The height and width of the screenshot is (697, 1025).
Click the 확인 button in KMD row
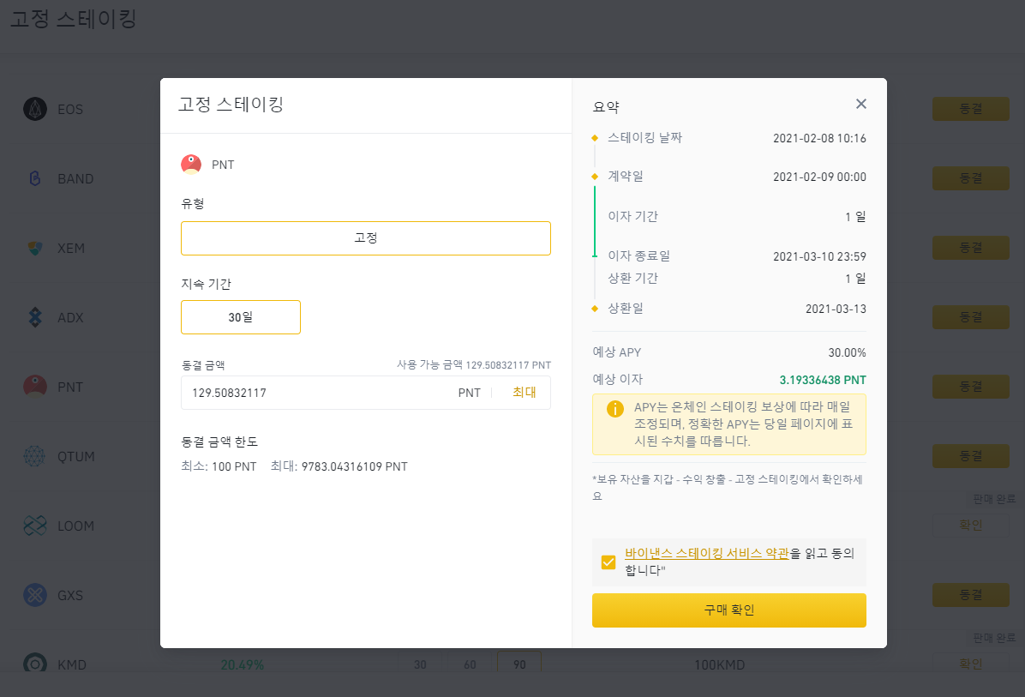(970, 664)
